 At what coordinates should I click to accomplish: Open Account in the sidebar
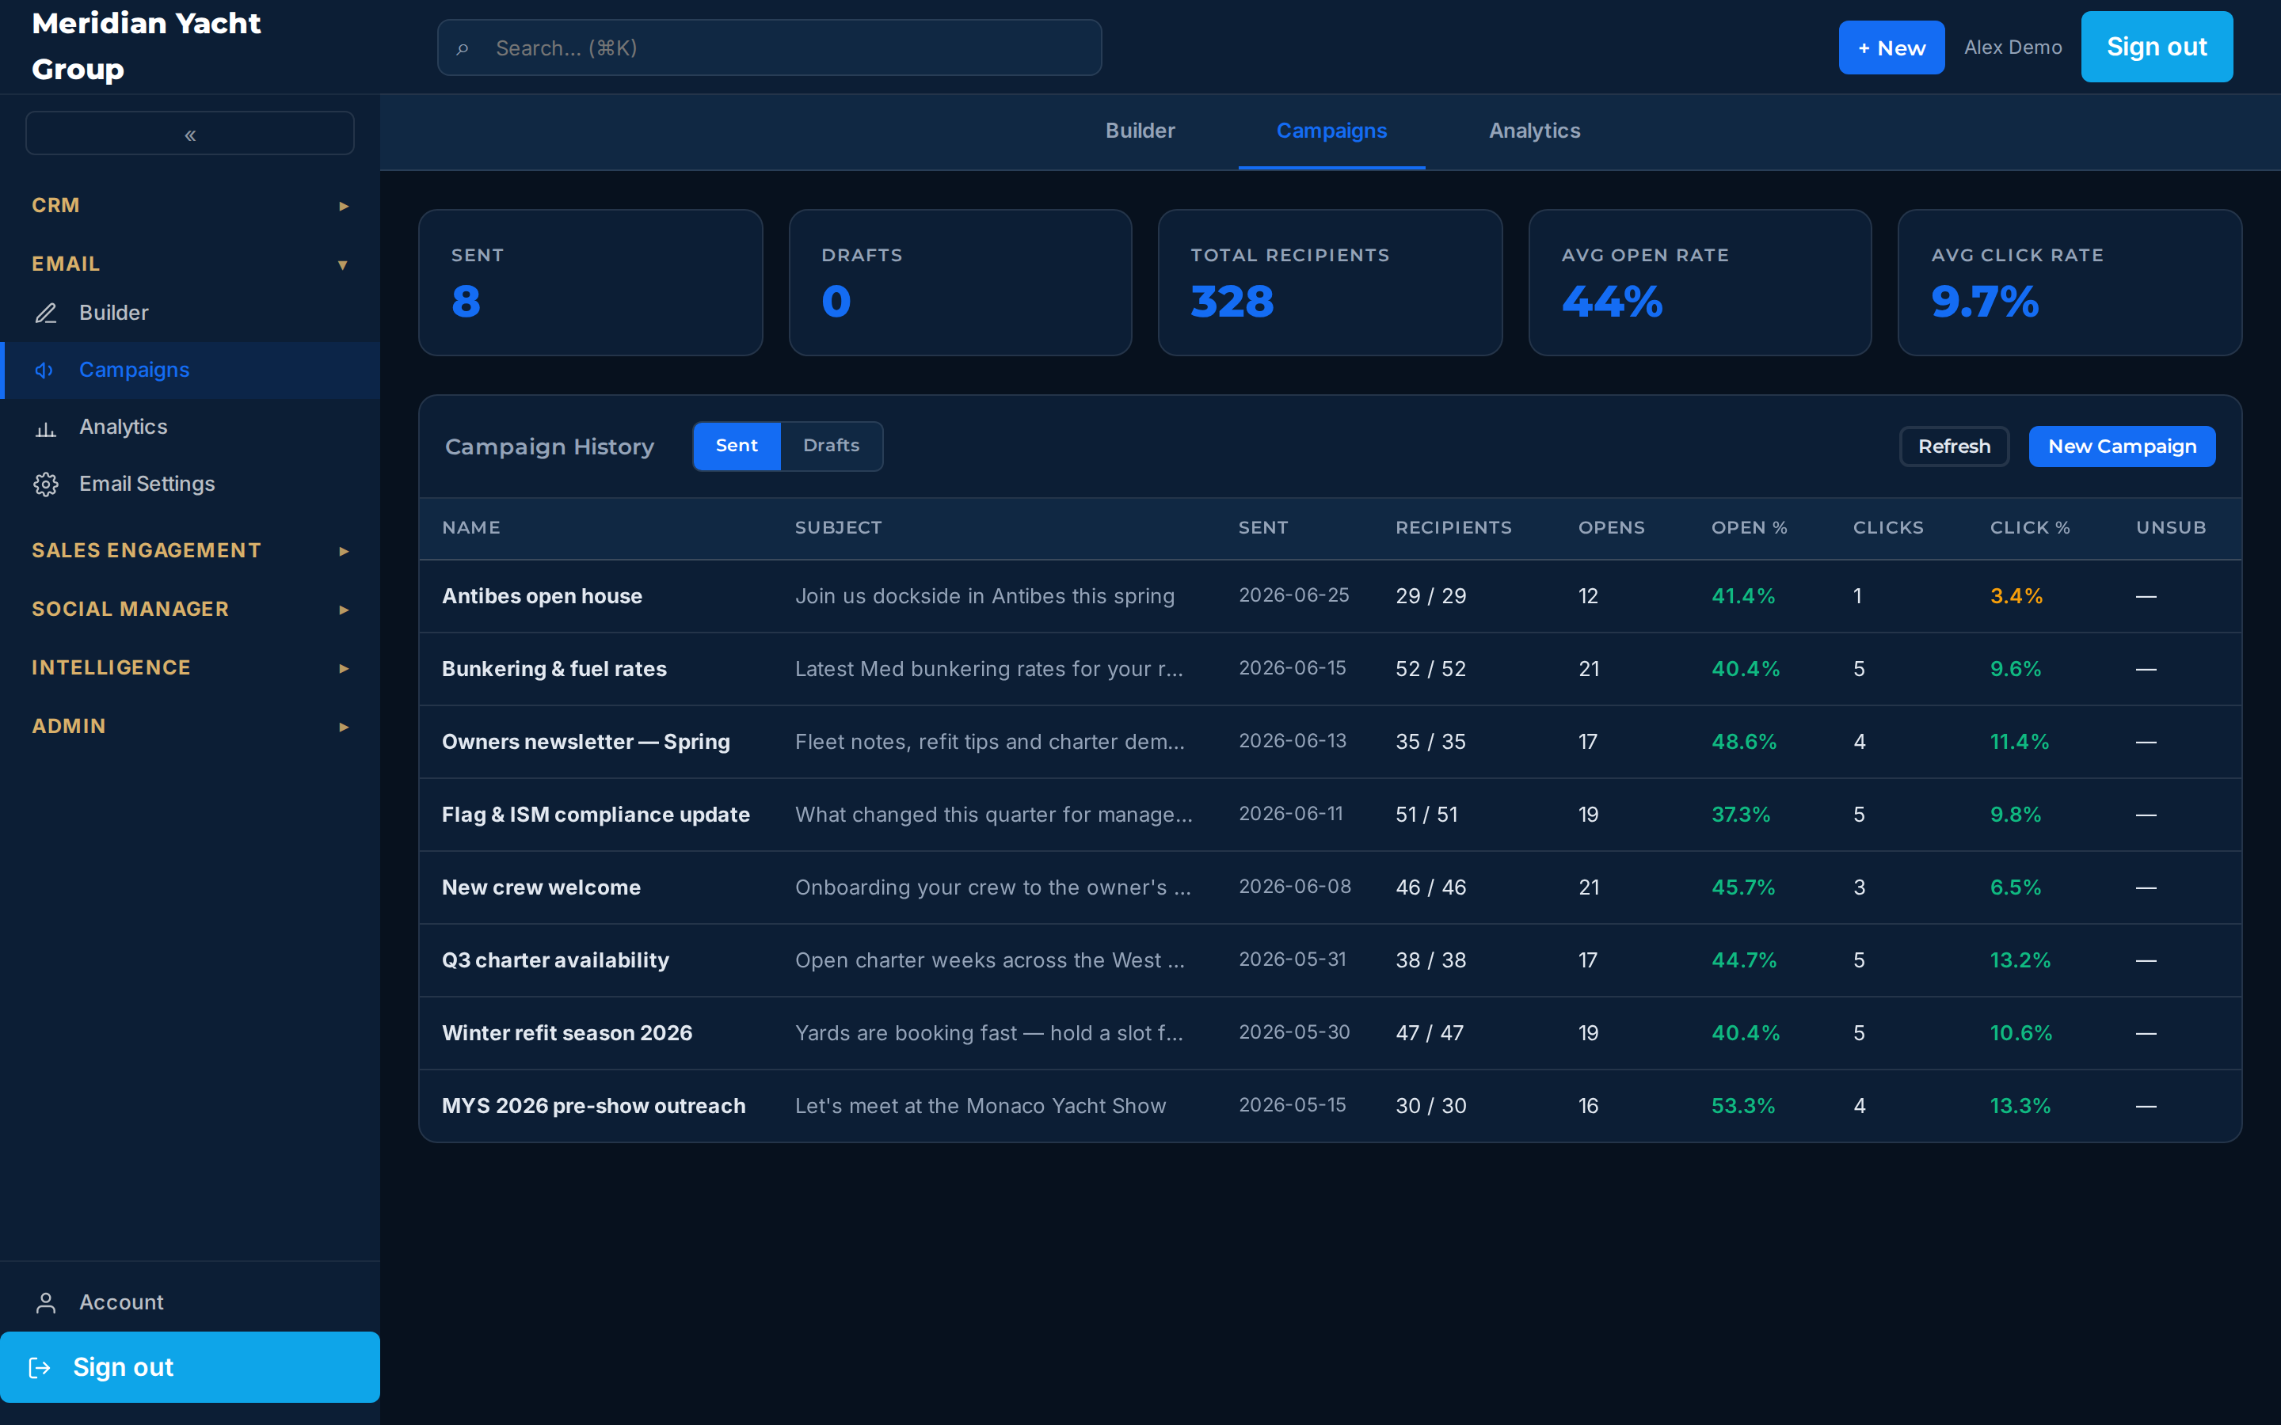190,1302
